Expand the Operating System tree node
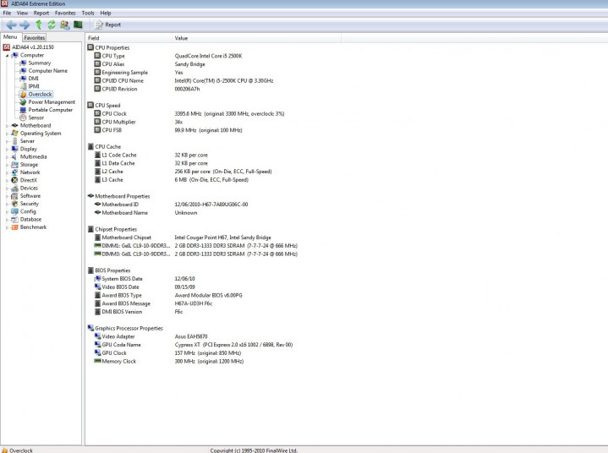This screenshot has width=608, height=453. pos(7,134)
